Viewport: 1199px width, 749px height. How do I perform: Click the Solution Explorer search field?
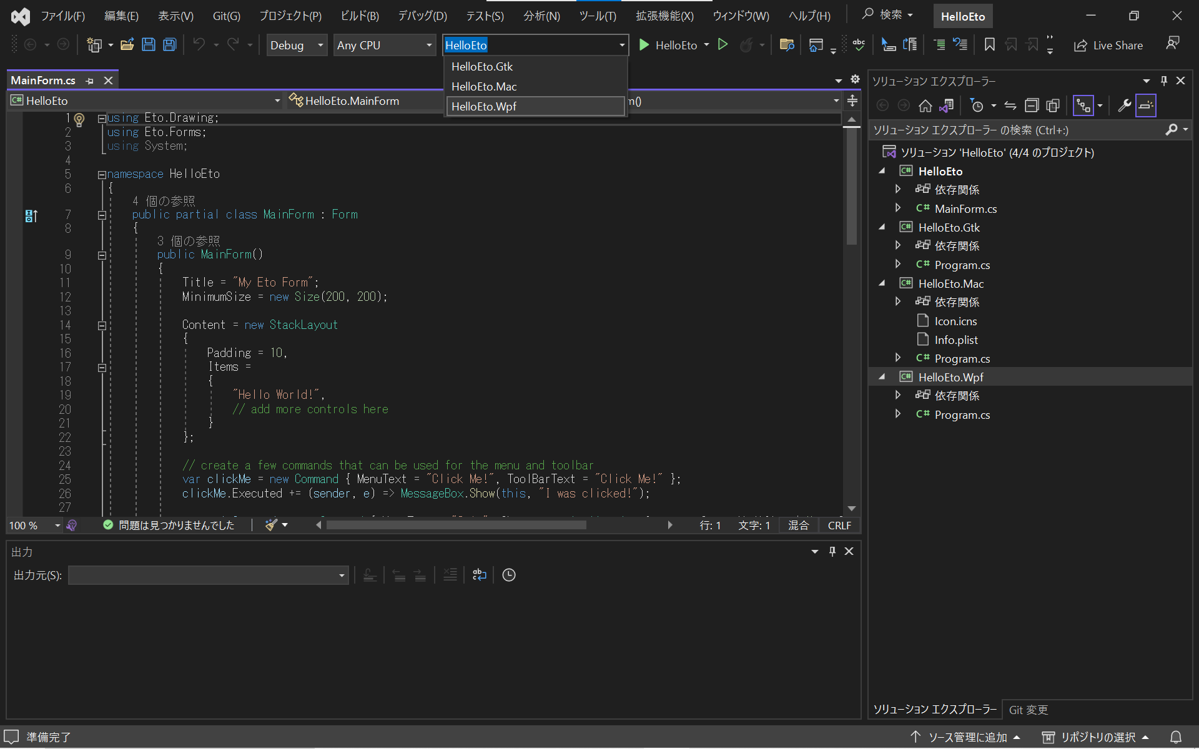pyautogui.click(x=1018, y=130)
